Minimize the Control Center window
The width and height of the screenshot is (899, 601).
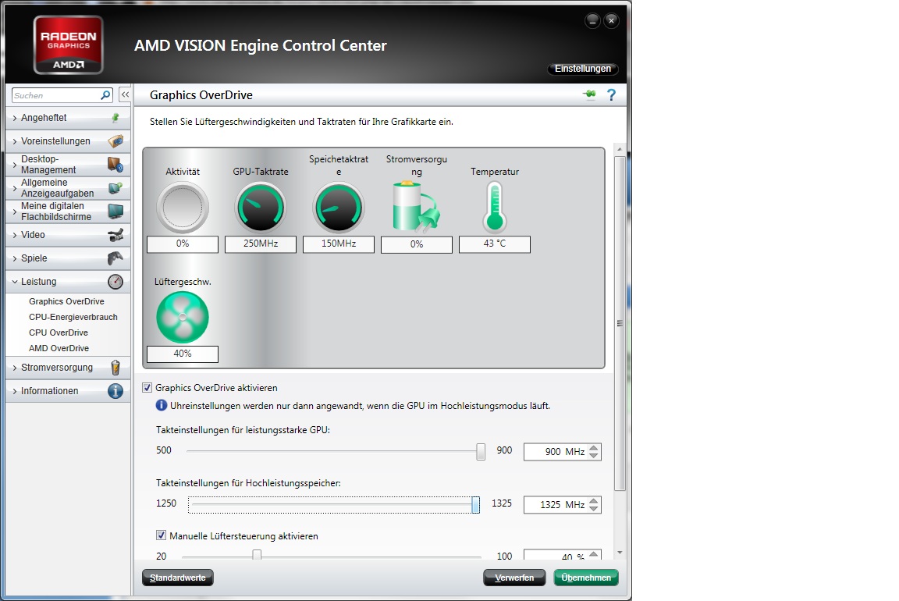coord(592,20)
